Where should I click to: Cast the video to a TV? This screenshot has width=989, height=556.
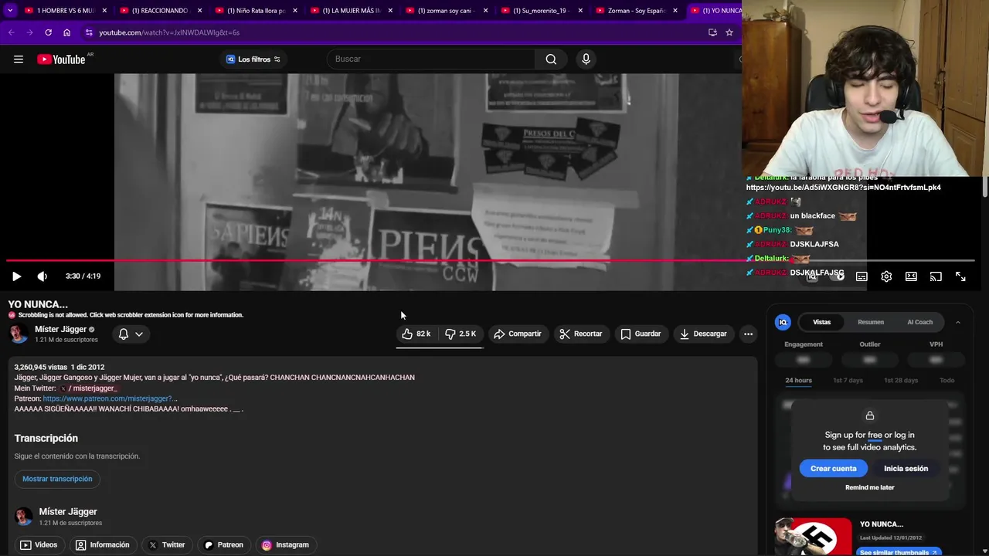click(936, 276)
